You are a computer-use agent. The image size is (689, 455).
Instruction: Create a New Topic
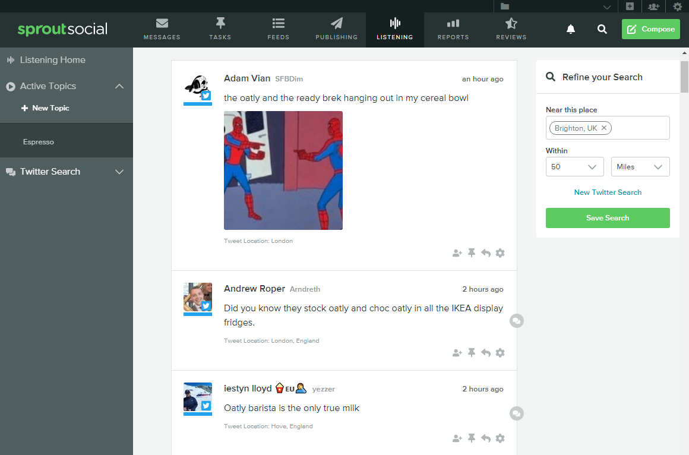45,108
